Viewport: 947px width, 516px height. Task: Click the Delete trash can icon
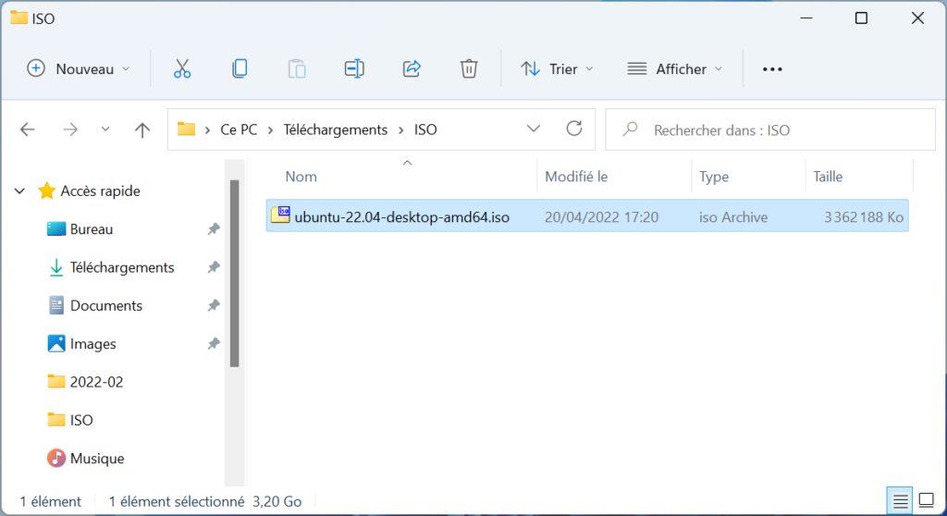point(469,68)
